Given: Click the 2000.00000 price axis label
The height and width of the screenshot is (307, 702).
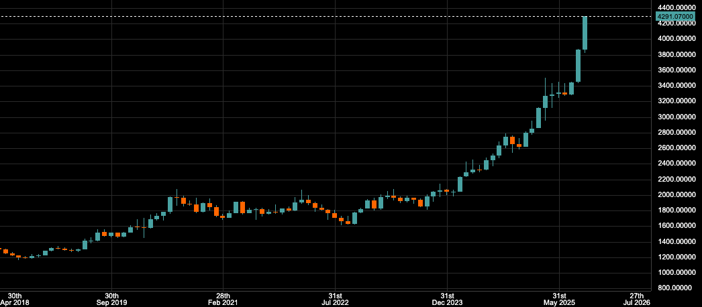Looking at the screenshot, I should [x=677, y=195].
